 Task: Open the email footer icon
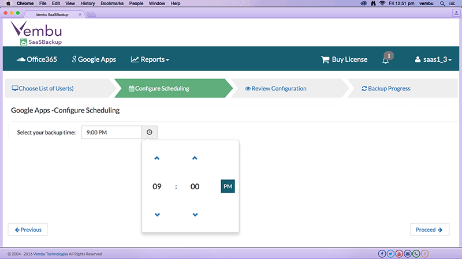(x=408, y=253)
